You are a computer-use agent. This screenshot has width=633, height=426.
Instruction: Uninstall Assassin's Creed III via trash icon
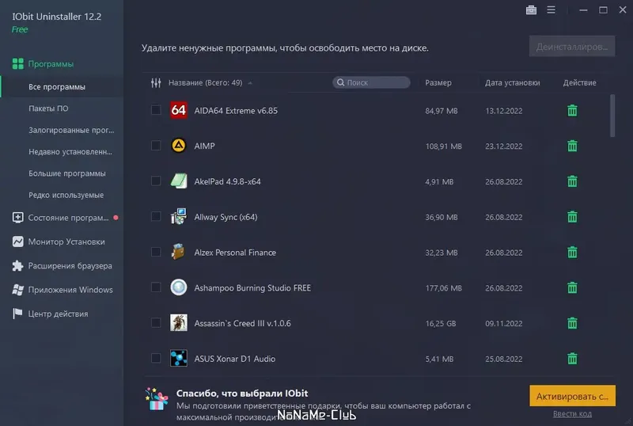click(x=572, y=323)
